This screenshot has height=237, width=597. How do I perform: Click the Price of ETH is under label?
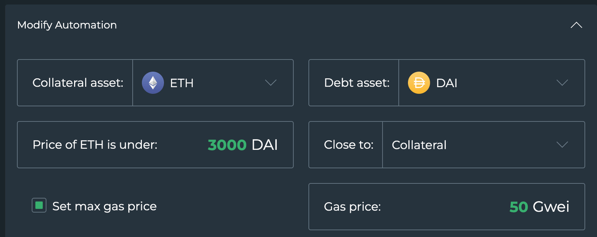coord(95,145)
